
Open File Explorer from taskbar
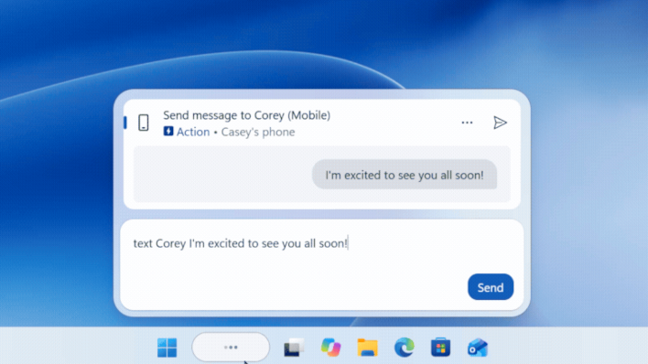[x=367, y=348]
